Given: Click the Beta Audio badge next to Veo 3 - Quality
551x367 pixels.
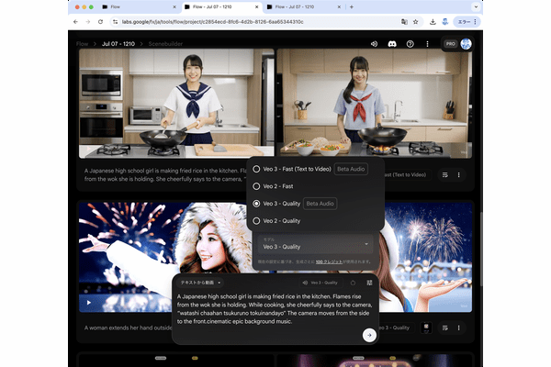Looking at the screenshot, I should (x=320, y=204).
